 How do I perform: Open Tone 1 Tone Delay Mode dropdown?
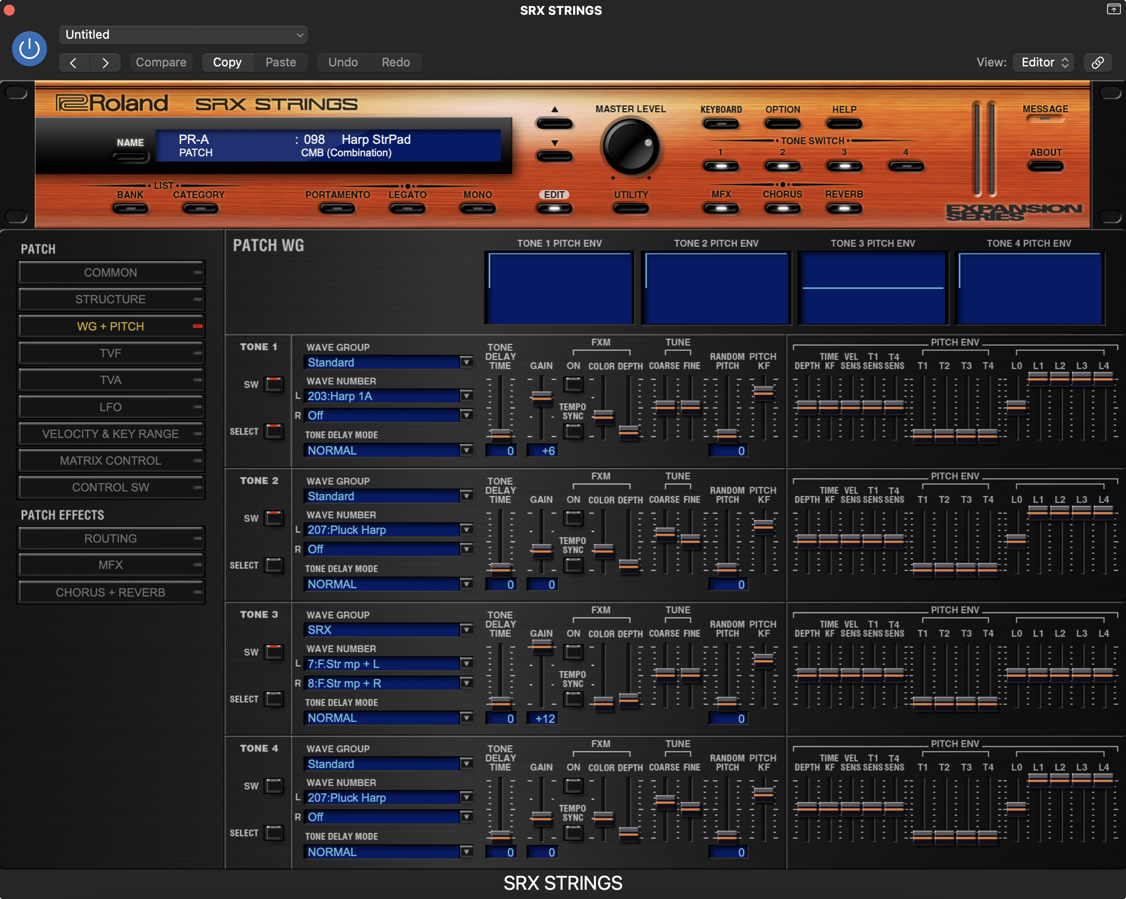[389, 450]
